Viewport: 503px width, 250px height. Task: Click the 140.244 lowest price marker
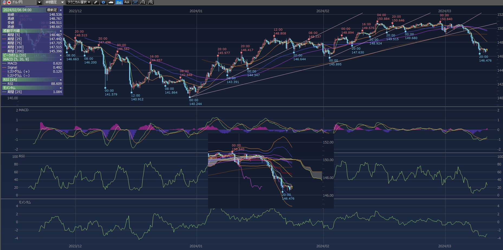point(190,97)
